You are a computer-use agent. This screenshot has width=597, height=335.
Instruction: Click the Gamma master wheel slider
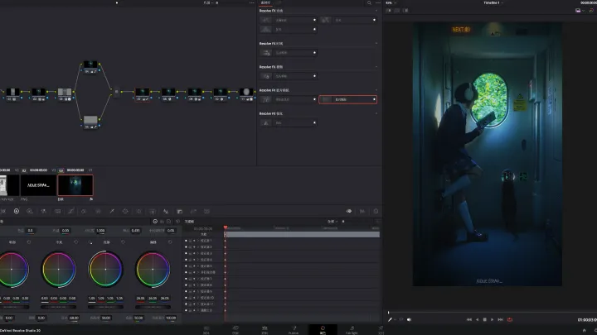[58, 307]
